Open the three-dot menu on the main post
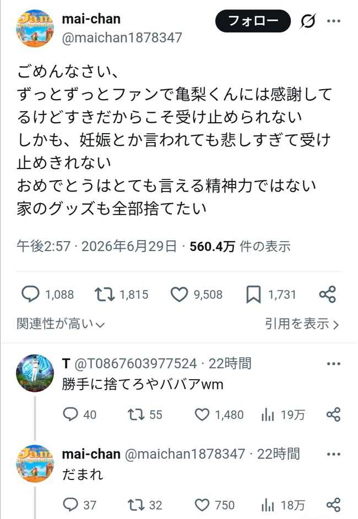 click(x=333, y=21)
